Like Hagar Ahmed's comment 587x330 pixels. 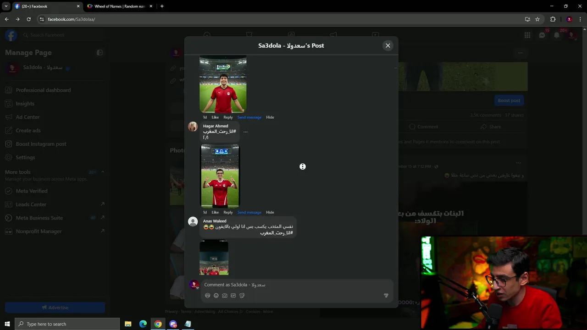pyautogui.click(x=215, y=212)
